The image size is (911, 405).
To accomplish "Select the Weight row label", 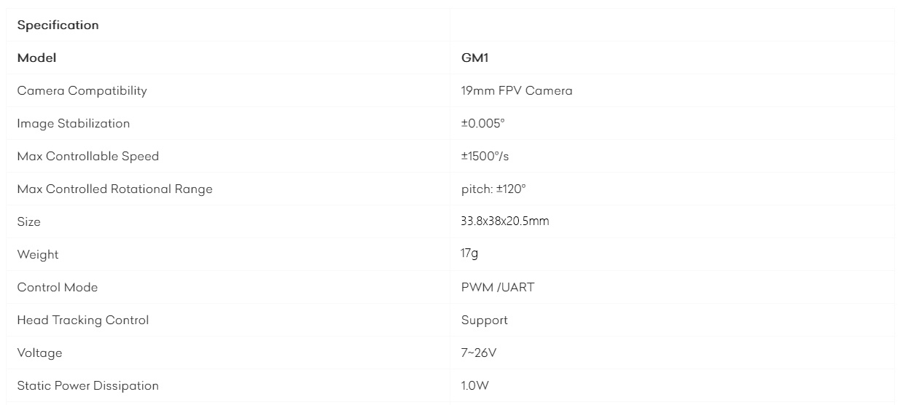I will 38,254.
